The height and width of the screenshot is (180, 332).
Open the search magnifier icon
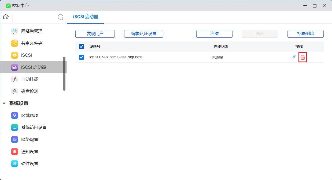(x=61, y=17)
